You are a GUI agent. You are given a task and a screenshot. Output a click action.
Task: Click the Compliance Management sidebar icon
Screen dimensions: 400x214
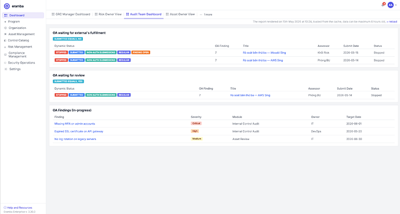[5, 54]
